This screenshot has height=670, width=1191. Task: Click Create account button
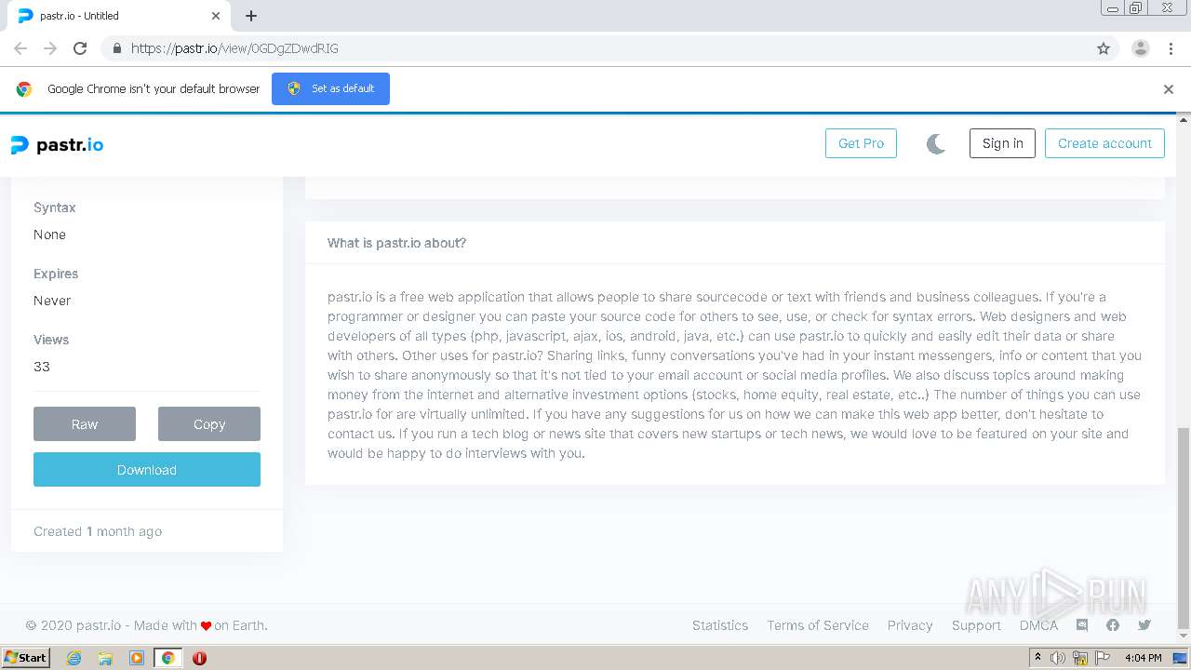1104,143
